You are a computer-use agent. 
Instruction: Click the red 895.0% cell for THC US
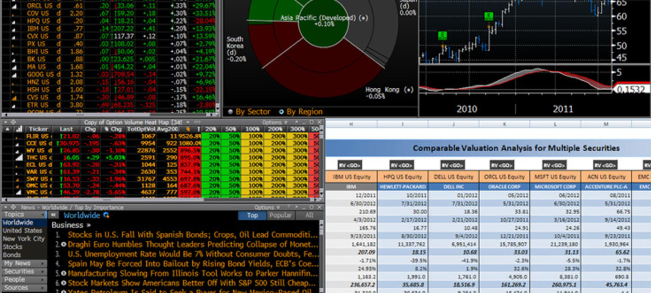[x=189, y=157]
